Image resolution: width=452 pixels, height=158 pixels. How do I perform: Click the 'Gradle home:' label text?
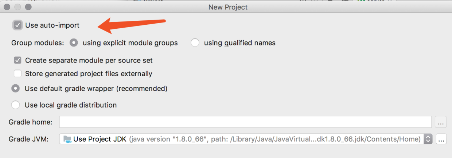[x=30, y=122]
